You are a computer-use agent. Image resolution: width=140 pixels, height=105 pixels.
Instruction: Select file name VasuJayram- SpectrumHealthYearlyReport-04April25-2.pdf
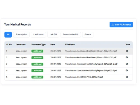91,64
